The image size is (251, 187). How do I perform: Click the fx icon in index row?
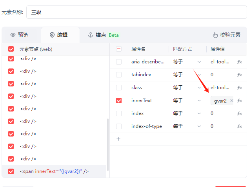pos(239,113)
